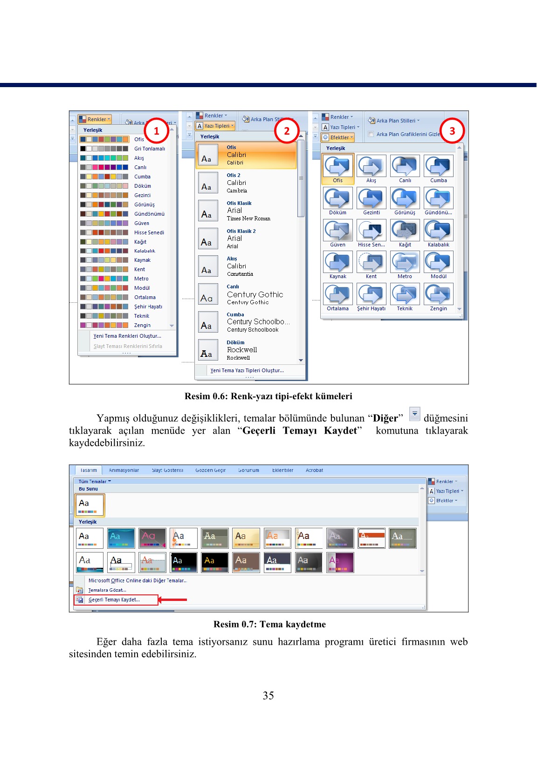537x757 pixels.
Task: Toggle Arka Plan Grafiklerini Gizle checkbox
Action: coord(371,134)
